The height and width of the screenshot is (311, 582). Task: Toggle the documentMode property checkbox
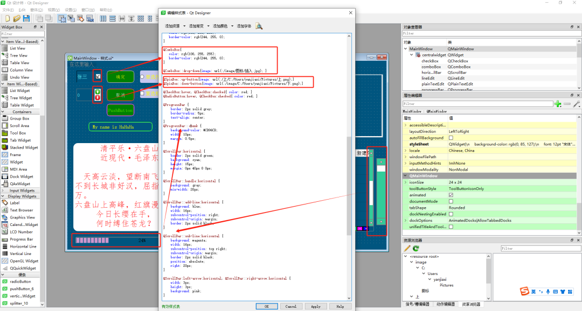[x=451, y=201]
